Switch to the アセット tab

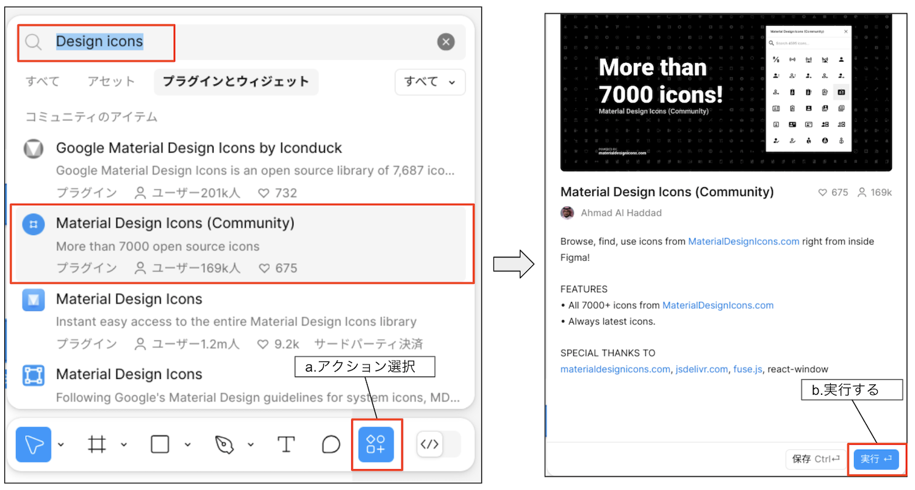click(x=111, y=82)
